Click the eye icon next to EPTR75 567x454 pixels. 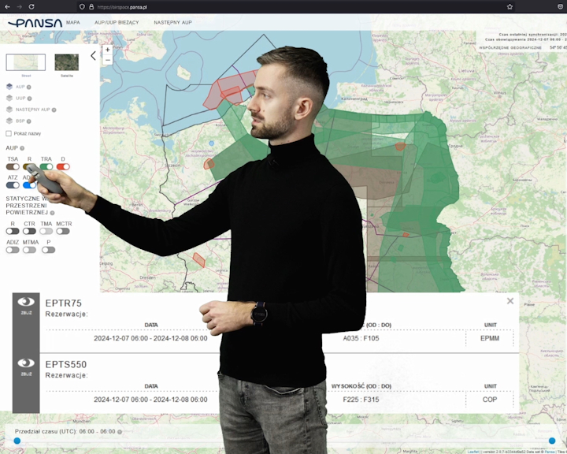(26, 302)
